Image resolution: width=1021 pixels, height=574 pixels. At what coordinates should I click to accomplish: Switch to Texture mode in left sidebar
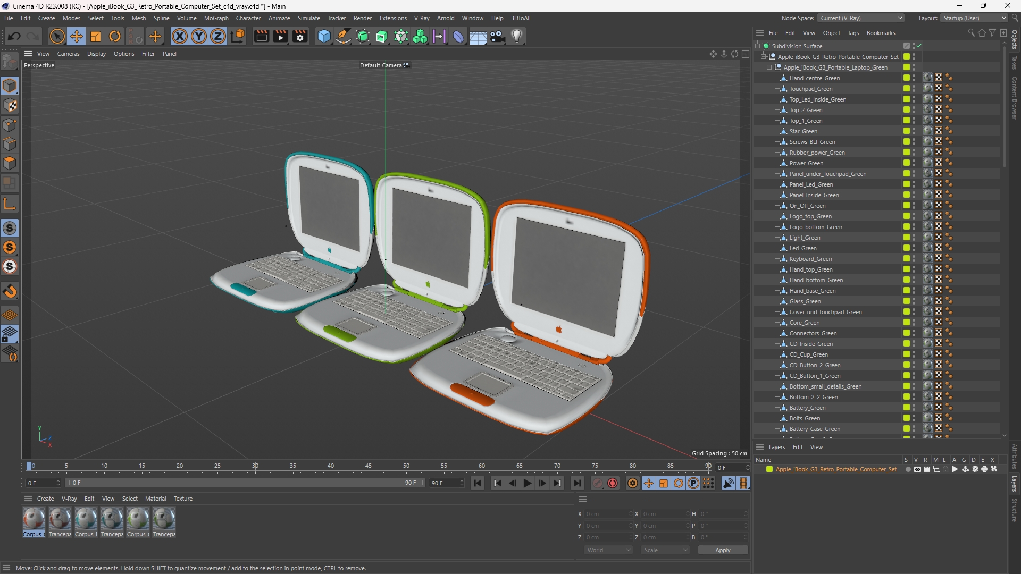click(10, 105)
